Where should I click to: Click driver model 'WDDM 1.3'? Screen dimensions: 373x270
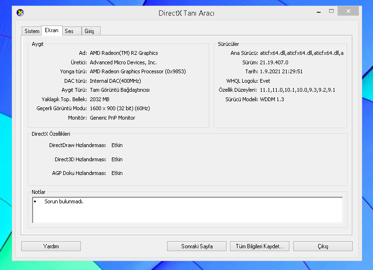tap(272, 99)
